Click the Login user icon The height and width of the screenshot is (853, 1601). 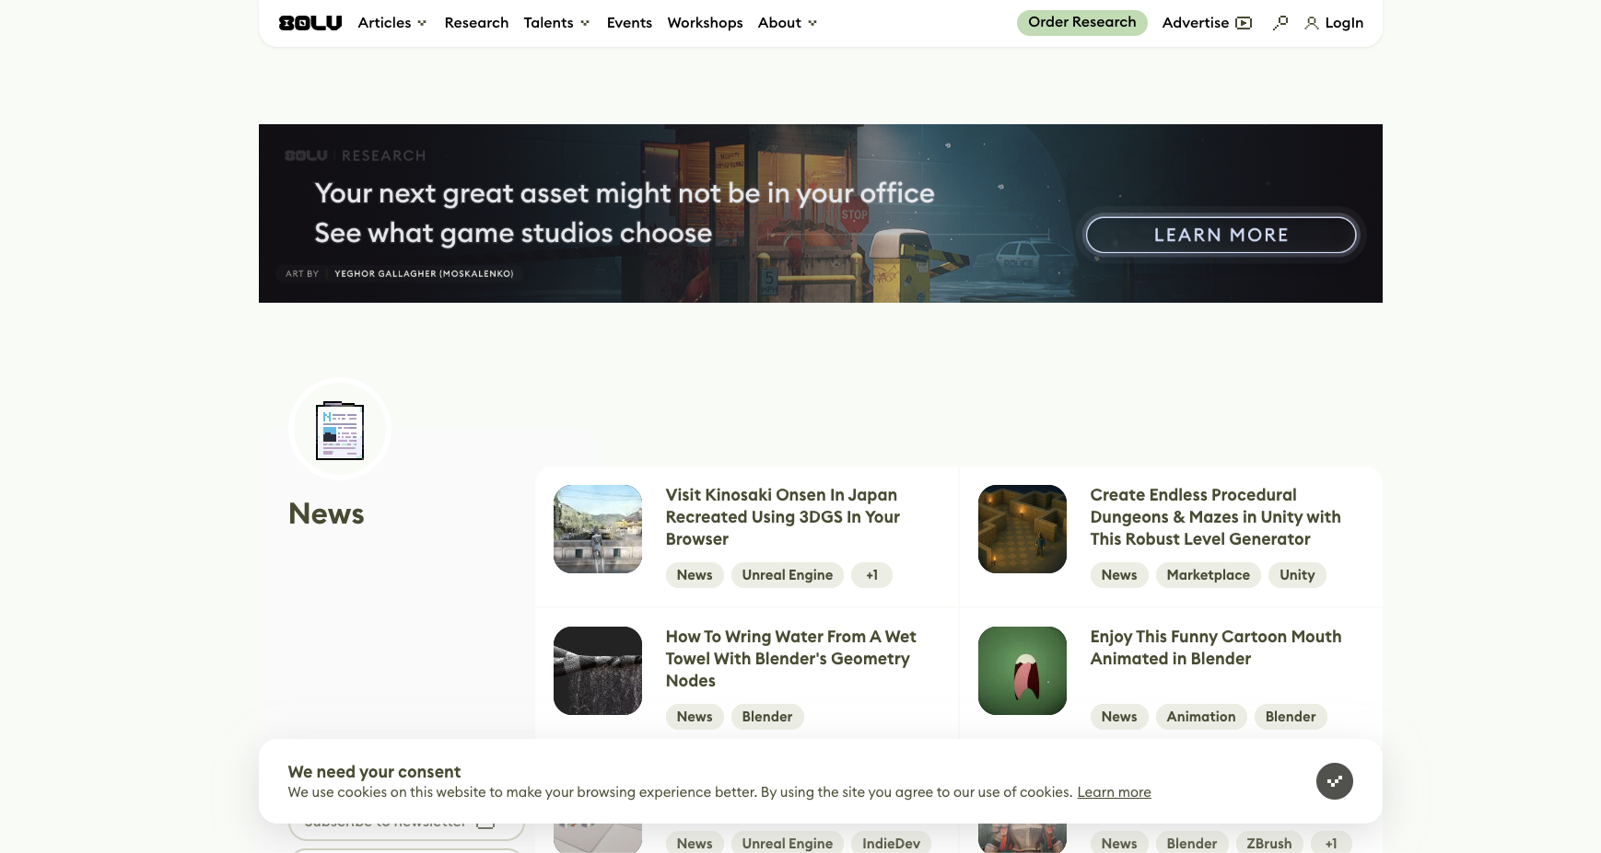(1311, 23)
